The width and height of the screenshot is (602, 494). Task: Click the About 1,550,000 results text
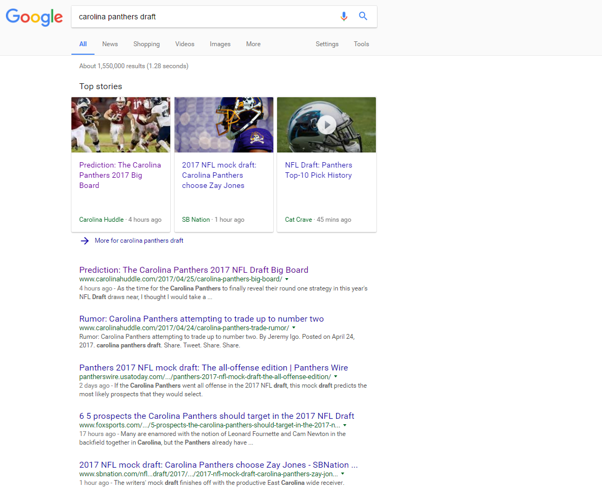[x=134, y=66]
